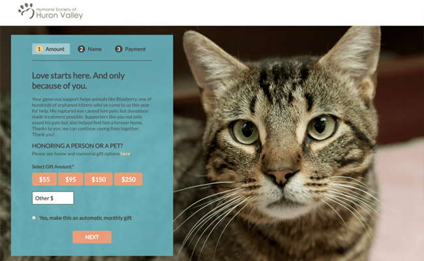Continue with the NEXT button
This screenshot has width=424, height=261.
92,237
